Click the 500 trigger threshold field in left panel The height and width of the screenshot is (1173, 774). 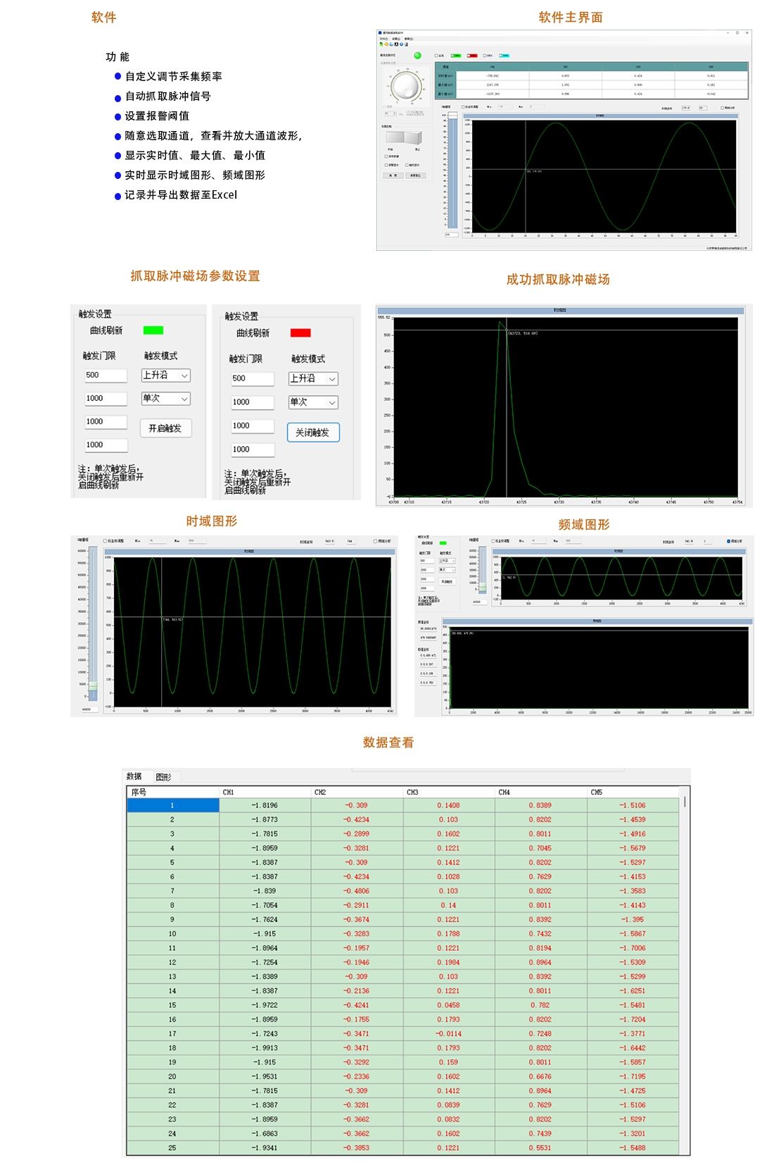[x=106, y=376]
